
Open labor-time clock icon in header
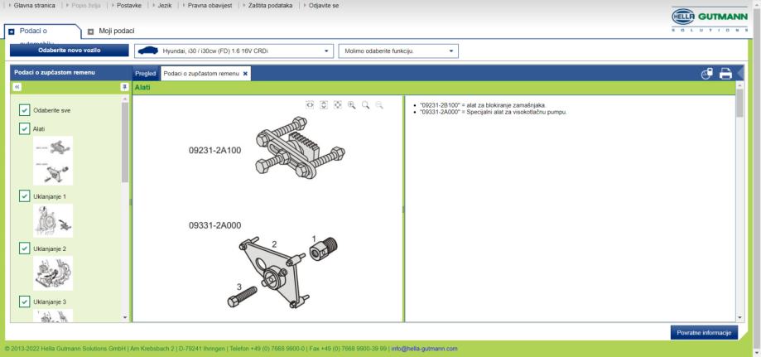click(707, 74)
